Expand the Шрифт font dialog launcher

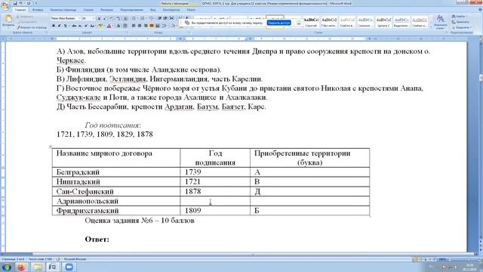(x=127, y=32)
